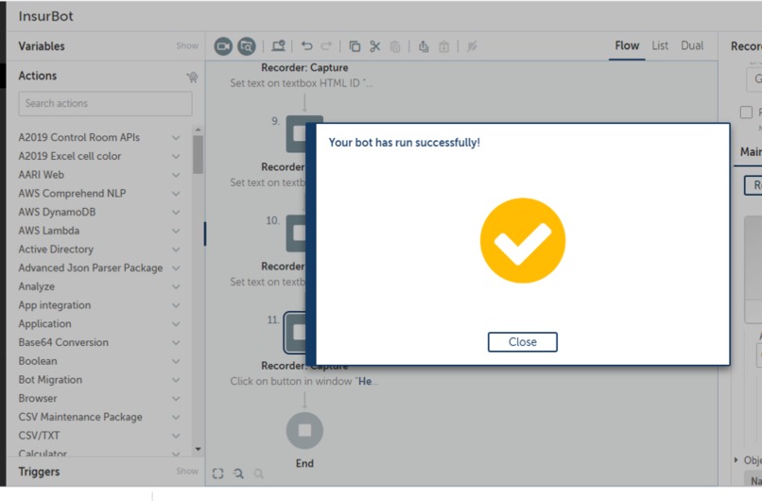
Task: Expand the Analyze chevron
Action: [x=176, y=286]
